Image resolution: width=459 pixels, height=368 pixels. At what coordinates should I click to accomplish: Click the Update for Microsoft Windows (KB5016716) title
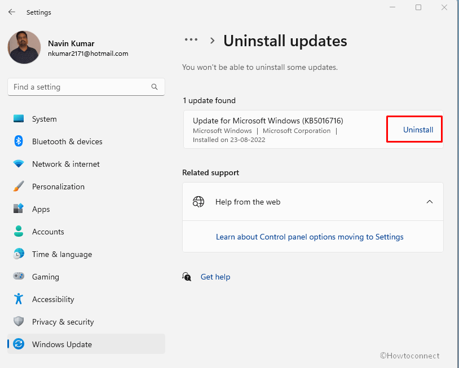pos(268,121)
